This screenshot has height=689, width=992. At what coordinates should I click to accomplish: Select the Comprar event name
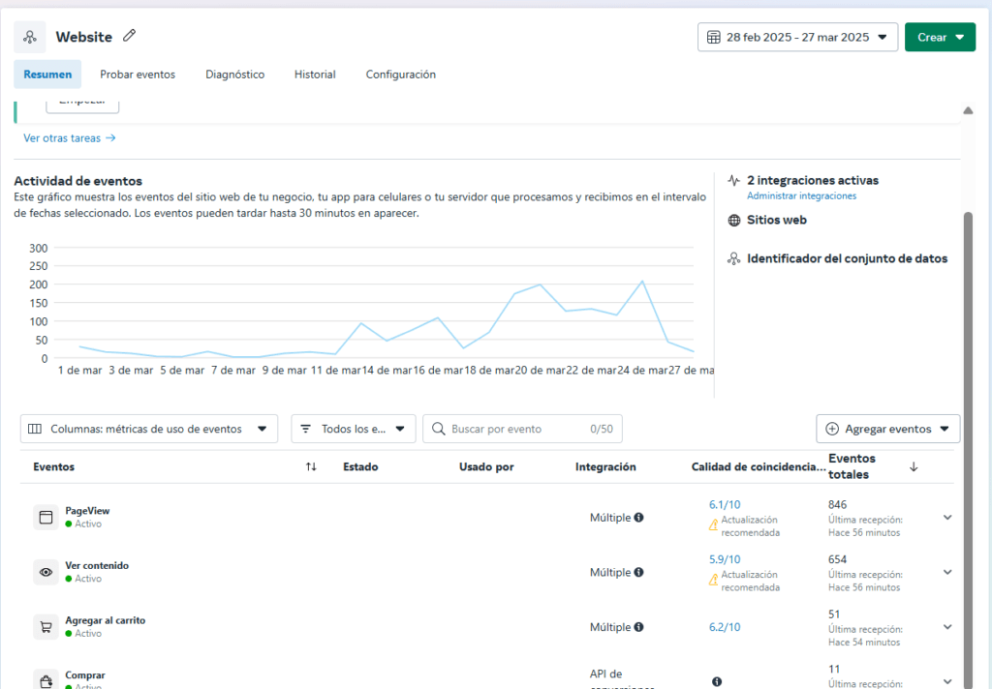point(85,675)
